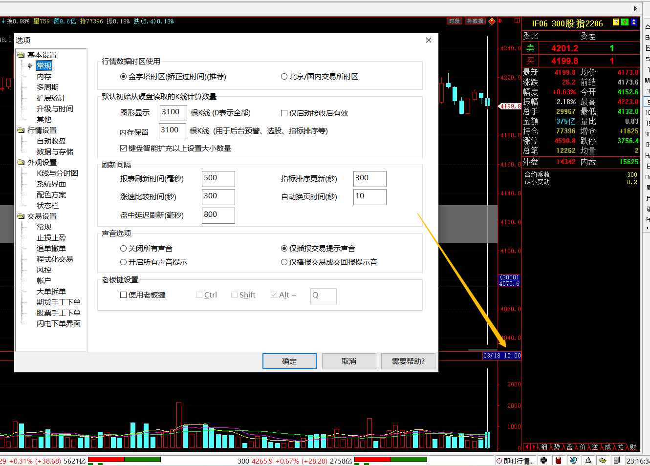Image resolution: width=650 pixels, height=466 pixels.
Task: Click the left red arrow in tab strip
Action: pyautogui.click(x=526, y=447)
